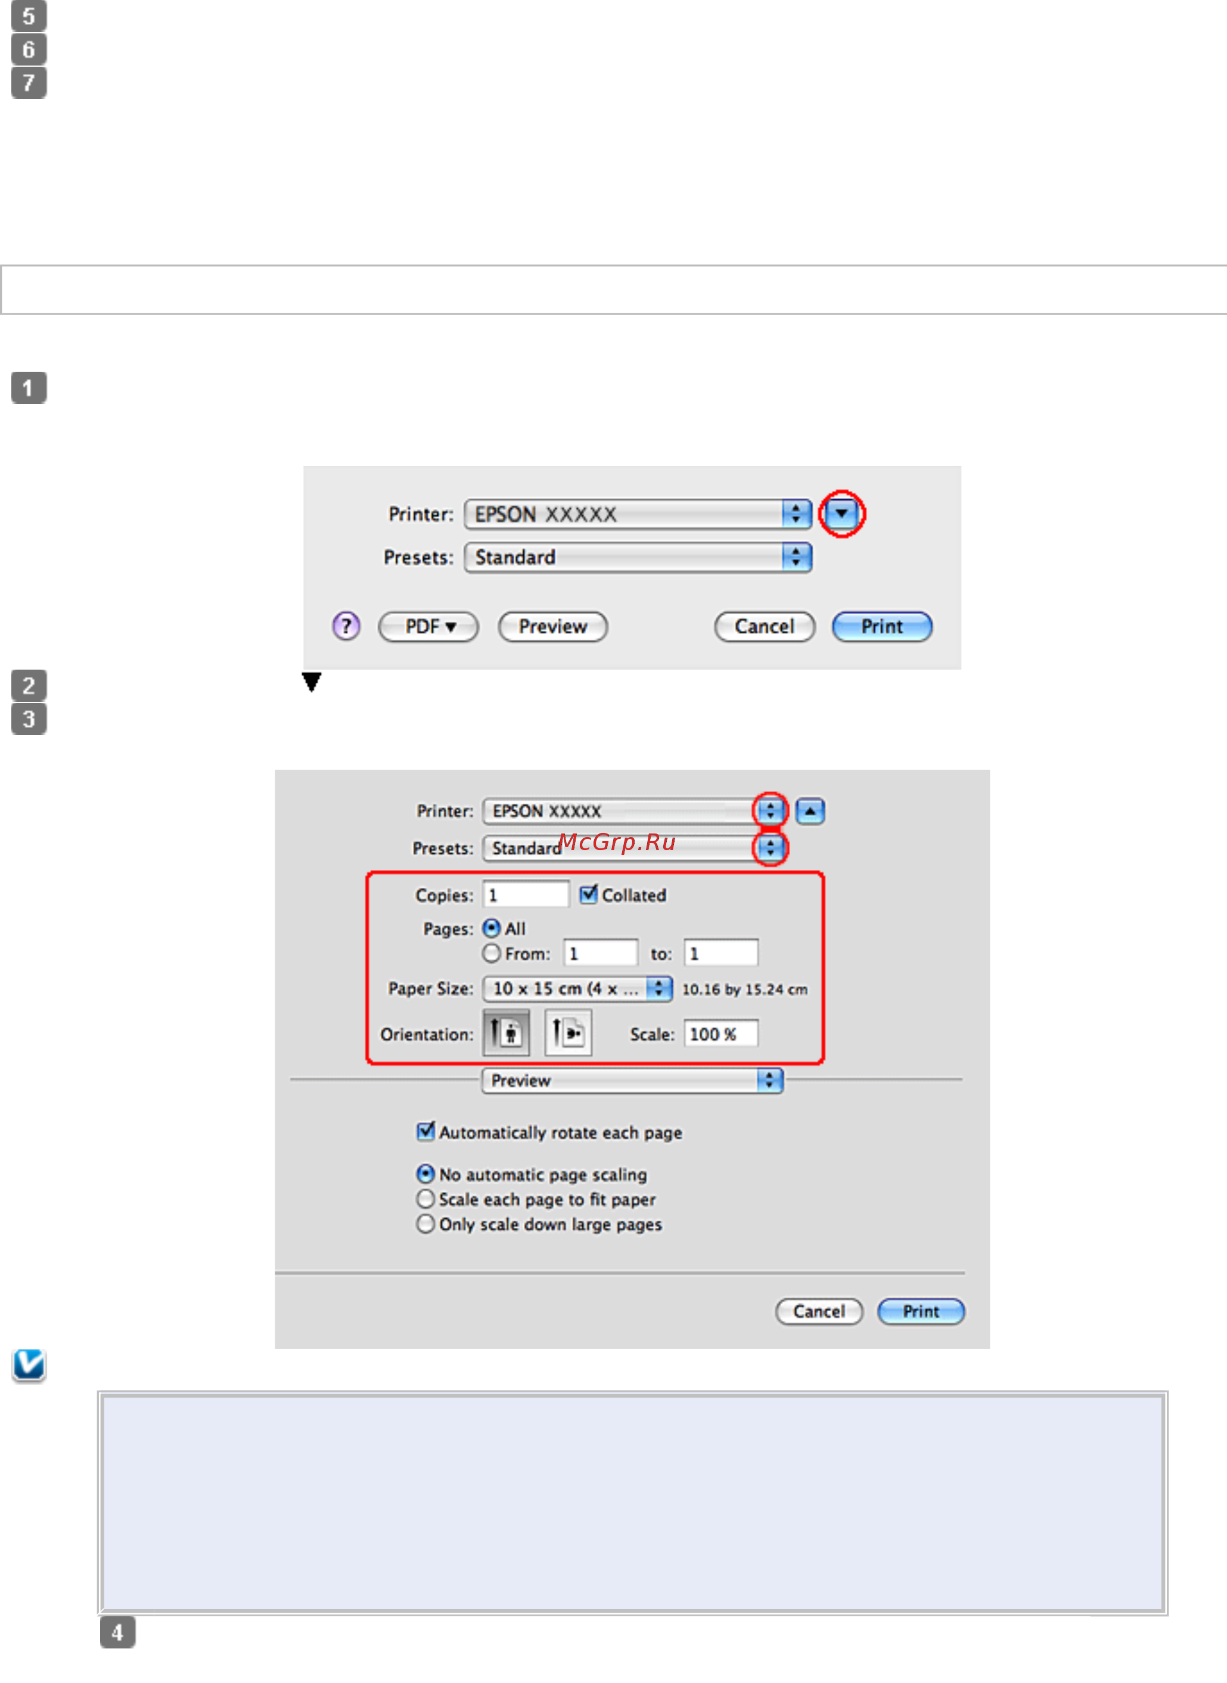This screenshot has height=1683, width=1227.
Task: Uncheck Automatically rotate each page
Action: click(425, 1131)
